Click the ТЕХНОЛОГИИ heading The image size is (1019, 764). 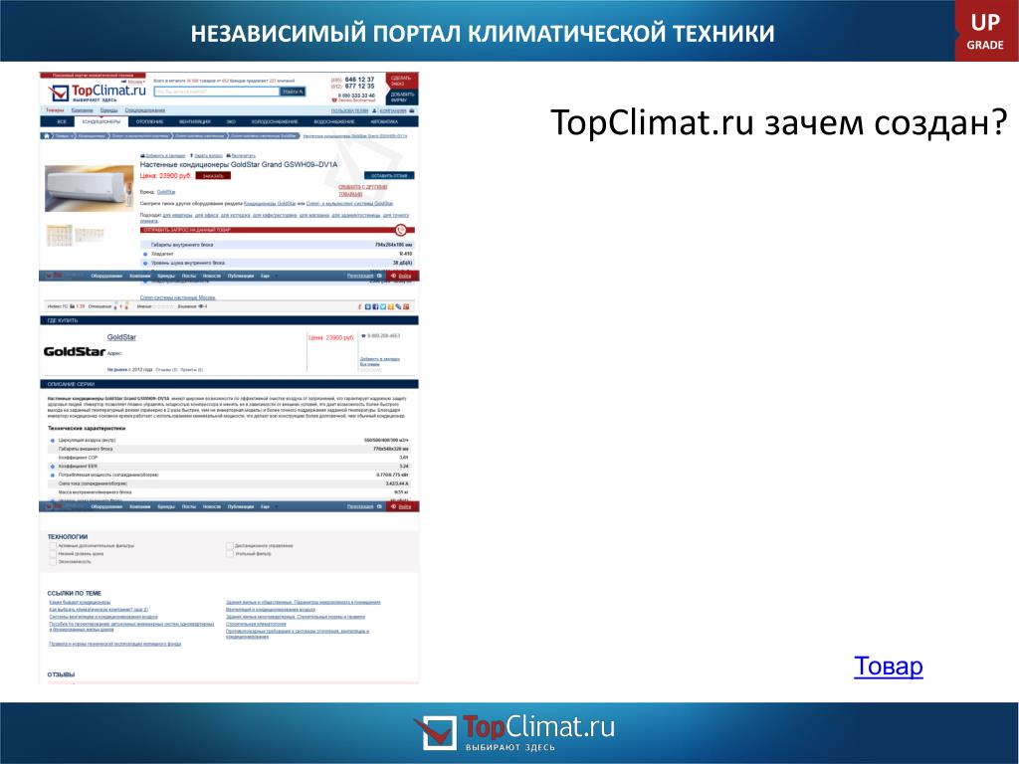pyautogui.click(x=67, y=536)
